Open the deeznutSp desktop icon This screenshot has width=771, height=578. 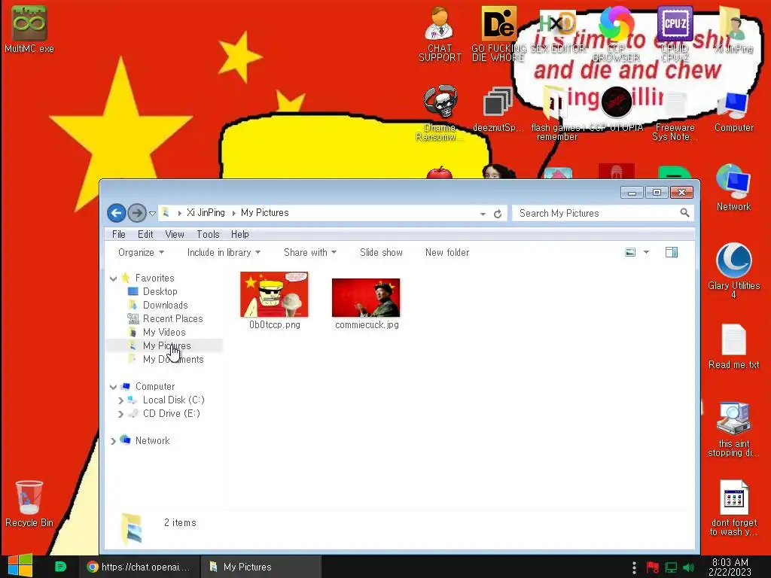[498, 109]
